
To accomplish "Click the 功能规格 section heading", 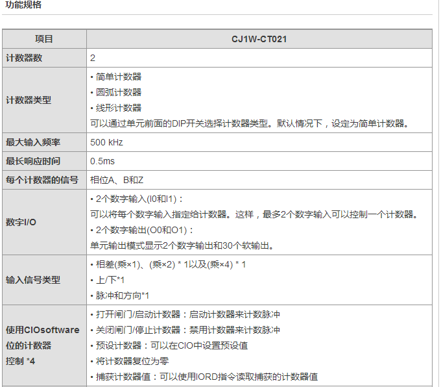I will pyautogui.click(x=23, y=5).
